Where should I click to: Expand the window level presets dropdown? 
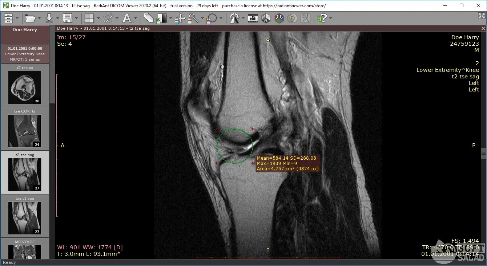click(170, 18)
